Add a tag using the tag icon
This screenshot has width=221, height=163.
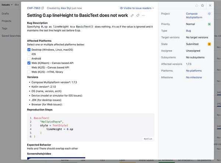[x=138, y=15]
